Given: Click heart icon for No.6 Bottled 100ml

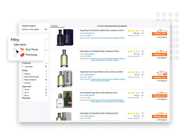Looking at the screenshot, I should (x=142, y=56).
